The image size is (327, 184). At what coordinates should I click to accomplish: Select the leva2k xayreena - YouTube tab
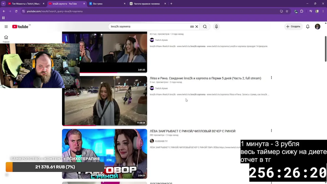coord(66,4)
